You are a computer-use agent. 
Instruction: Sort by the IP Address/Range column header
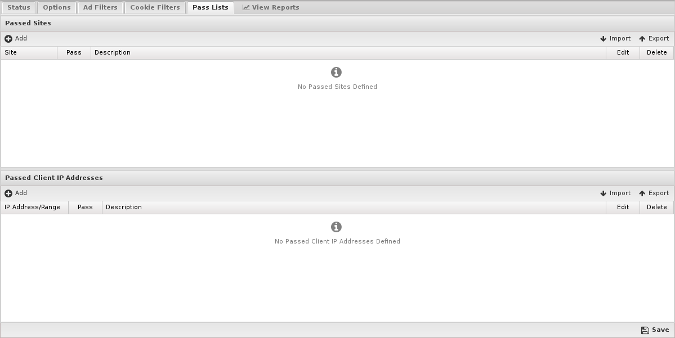[35, 208]
